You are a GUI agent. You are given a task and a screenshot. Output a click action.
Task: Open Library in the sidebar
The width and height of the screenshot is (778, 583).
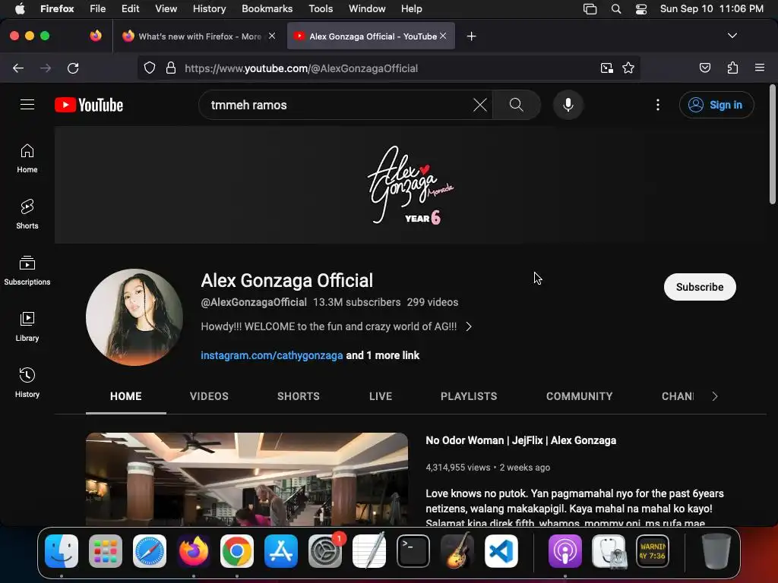pyautogui.click(x=27, y=326)
